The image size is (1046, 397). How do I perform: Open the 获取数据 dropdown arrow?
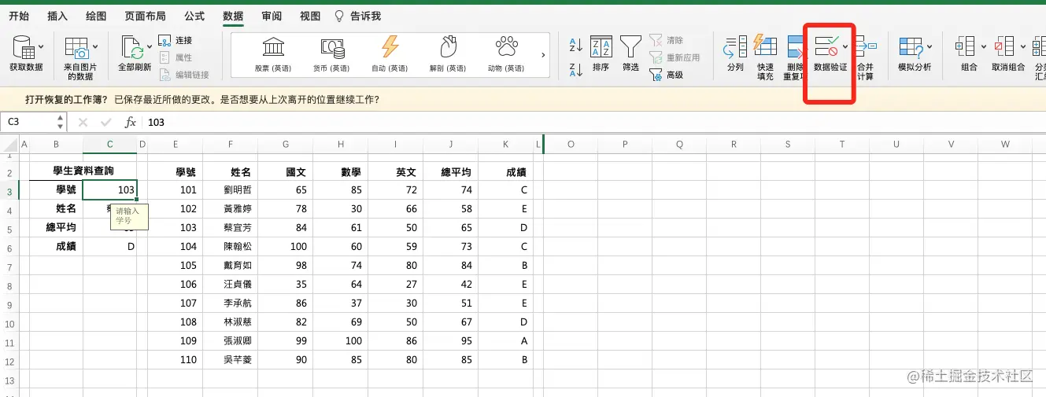tap(40, 47)
